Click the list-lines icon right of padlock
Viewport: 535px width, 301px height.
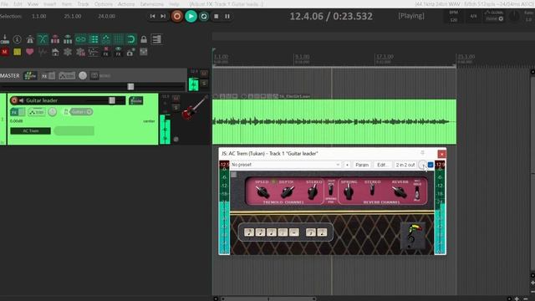[156, 39]
